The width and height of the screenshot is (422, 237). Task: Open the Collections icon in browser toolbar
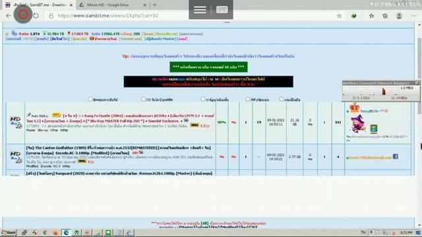(385, 16)
